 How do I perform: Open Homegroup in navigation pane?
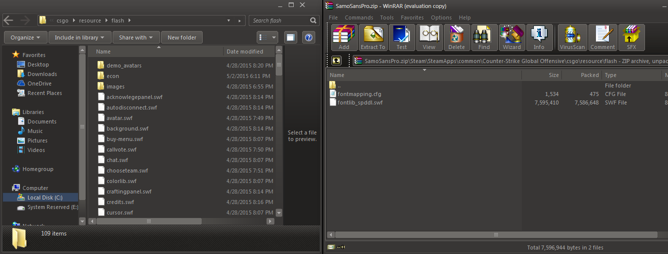coord(38,169)
